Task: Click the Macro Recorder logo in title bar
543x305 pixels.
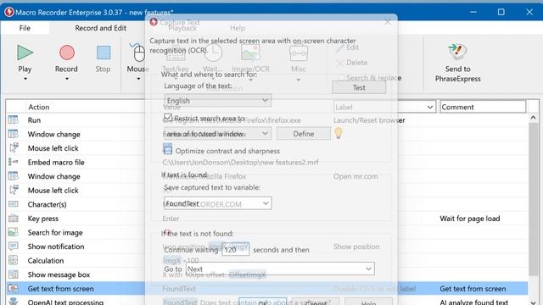Action: coord(9,12)
